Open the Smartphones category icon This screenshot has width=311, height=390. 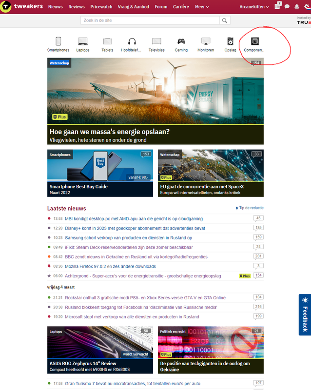(58, 41)
